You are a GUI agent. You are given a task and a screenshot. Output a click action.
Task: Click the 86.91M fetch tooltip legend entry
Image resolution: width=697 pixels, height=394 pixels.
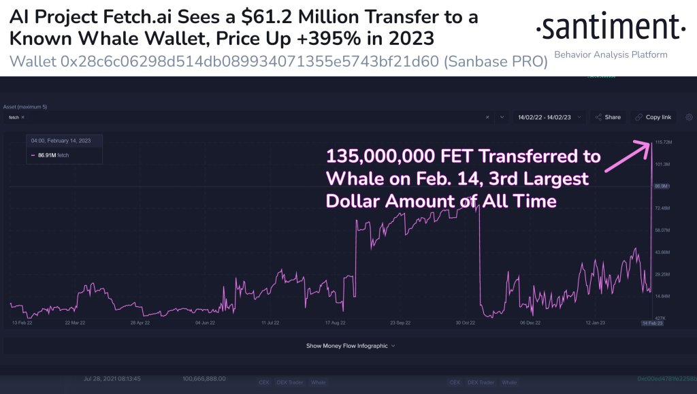[50, 155]
